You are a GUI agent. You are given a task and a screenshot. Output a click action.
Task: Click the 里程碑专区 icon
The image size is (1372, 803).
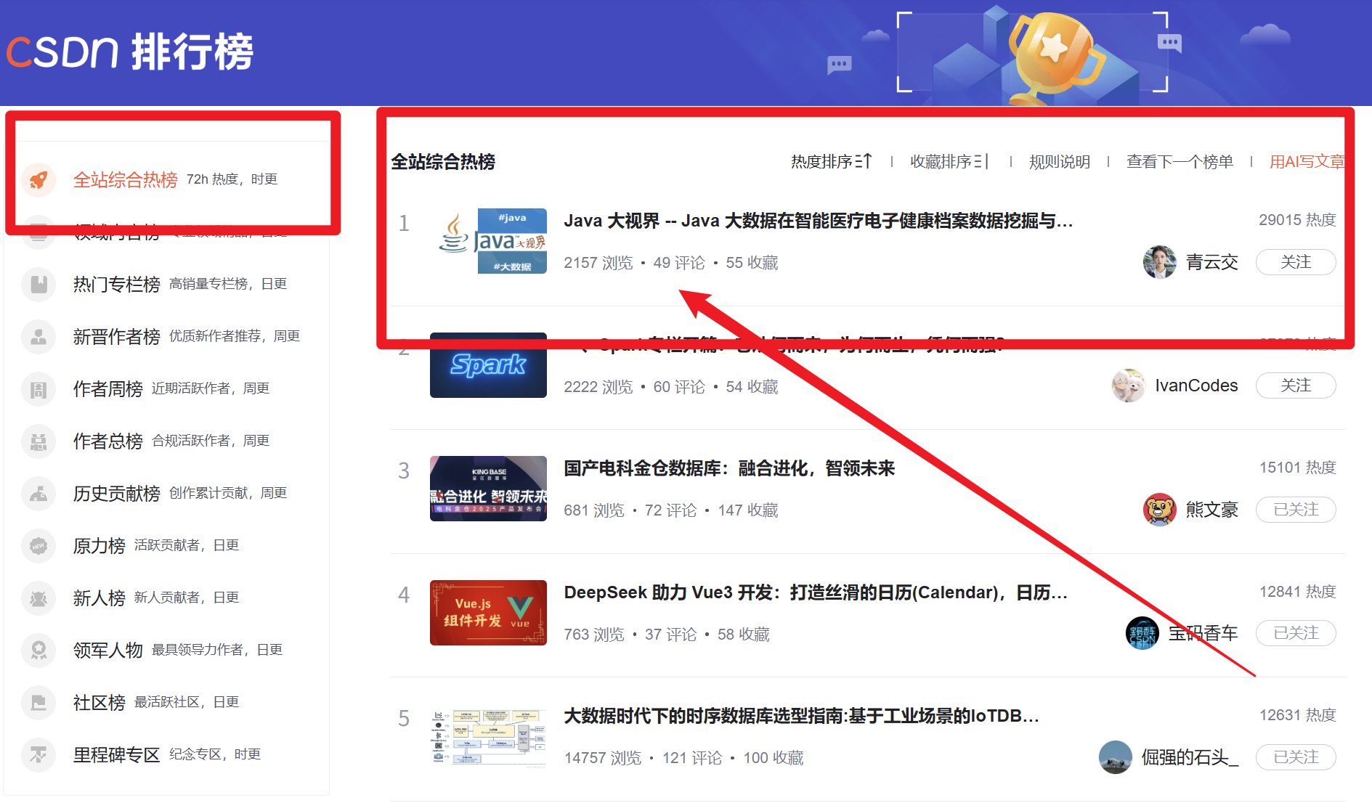[x=38, y=754]
